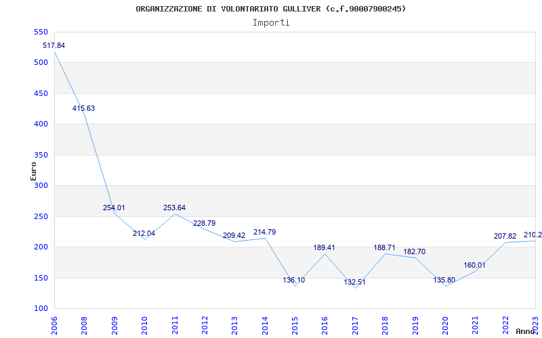Select the 228.79 data label
The height and width of the screenshot is (338, 542).
coord(204,223)
